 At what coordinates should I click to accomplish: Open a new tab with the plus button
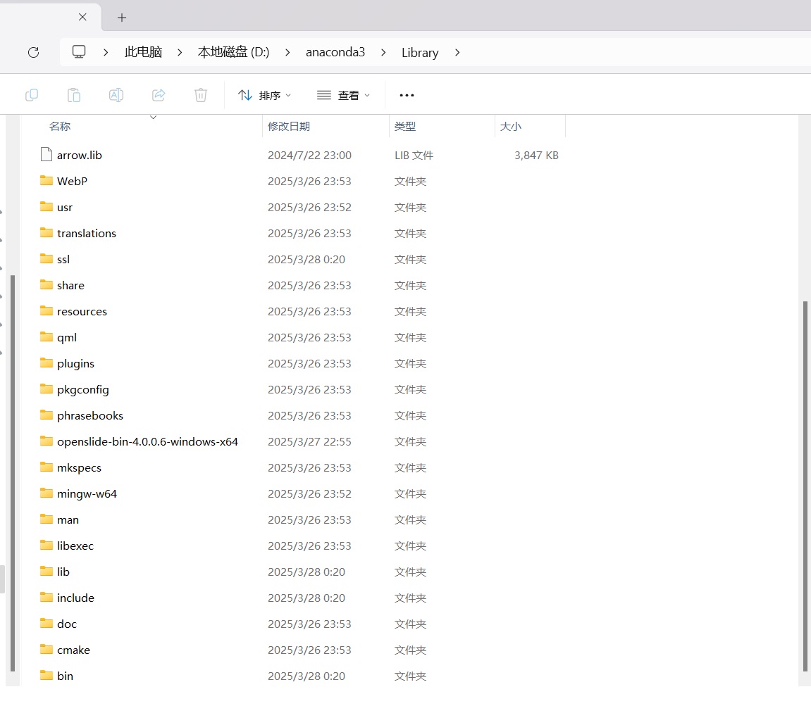tap(120, 17)
